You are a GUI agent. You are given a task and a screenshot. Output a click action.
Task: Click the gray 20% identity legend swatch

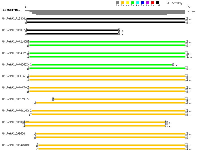point(117,3)
